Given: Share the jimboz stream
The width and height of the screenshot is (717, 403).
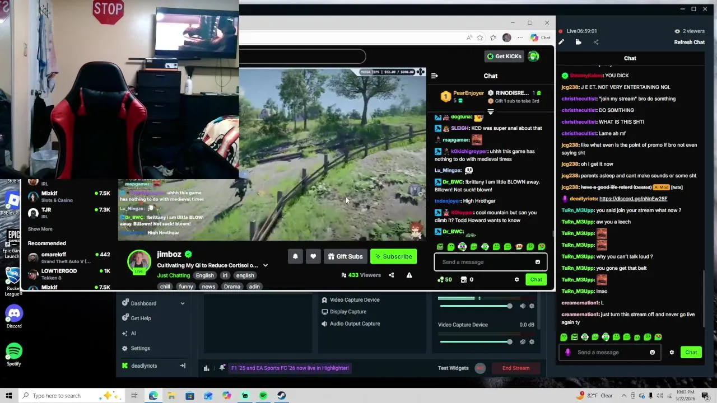Looking at the screenshot, I should [391, 275].
